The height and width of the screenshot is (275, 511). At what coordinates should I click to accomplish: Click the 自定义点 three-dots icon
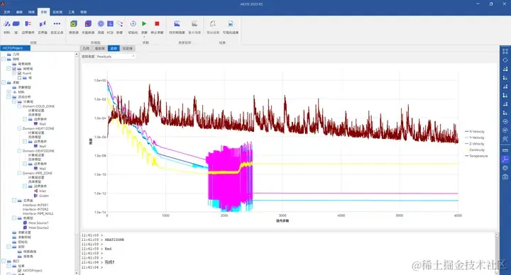click(x=57, y=24)
